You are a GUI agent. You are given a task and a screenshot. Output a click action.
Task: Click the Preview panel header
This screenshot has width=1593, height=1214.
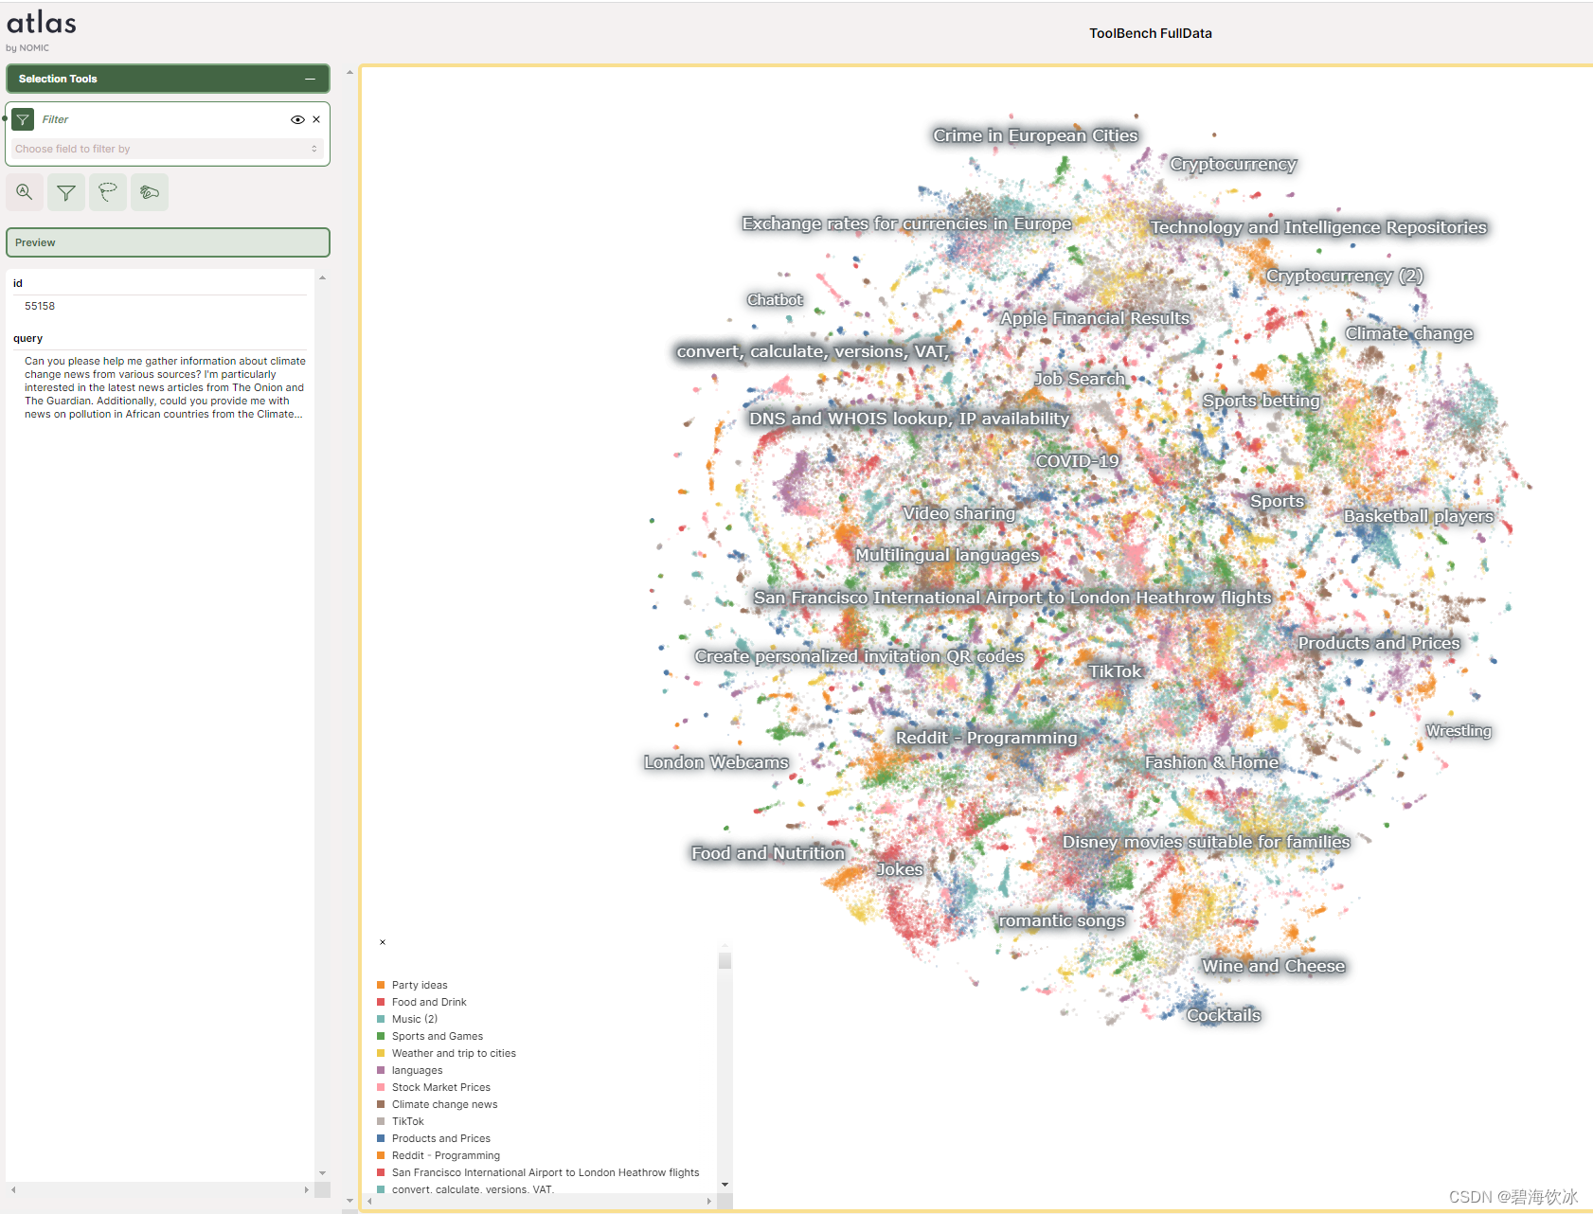point(168,242)
